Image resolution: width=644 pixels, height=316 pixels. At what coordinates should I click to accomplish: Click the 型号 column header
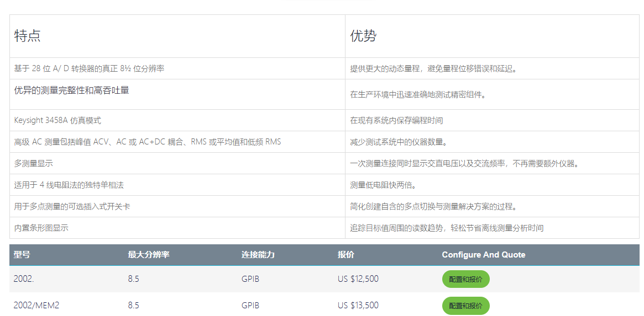click(22, 255)
